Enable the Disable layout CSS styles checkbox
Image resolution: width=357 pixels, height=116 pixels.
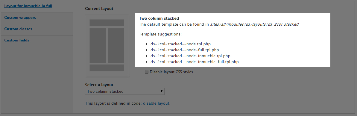tap(147, 72)
